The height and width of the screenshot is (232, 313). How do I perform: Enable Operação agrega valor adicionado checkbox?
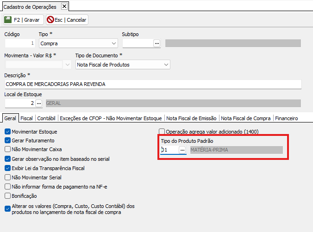162,131
